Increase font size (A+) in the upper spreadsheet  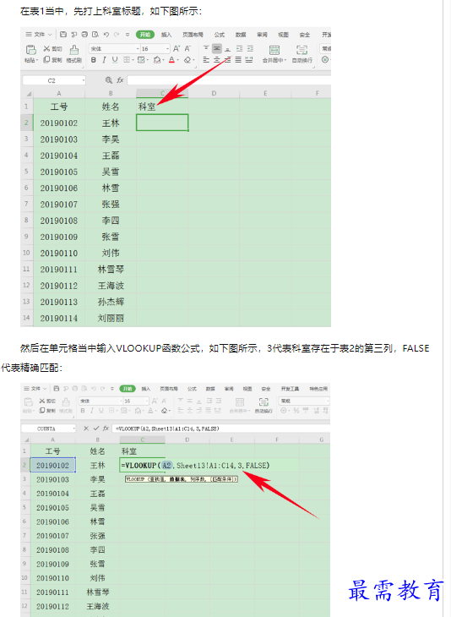[x=177, y=48]
